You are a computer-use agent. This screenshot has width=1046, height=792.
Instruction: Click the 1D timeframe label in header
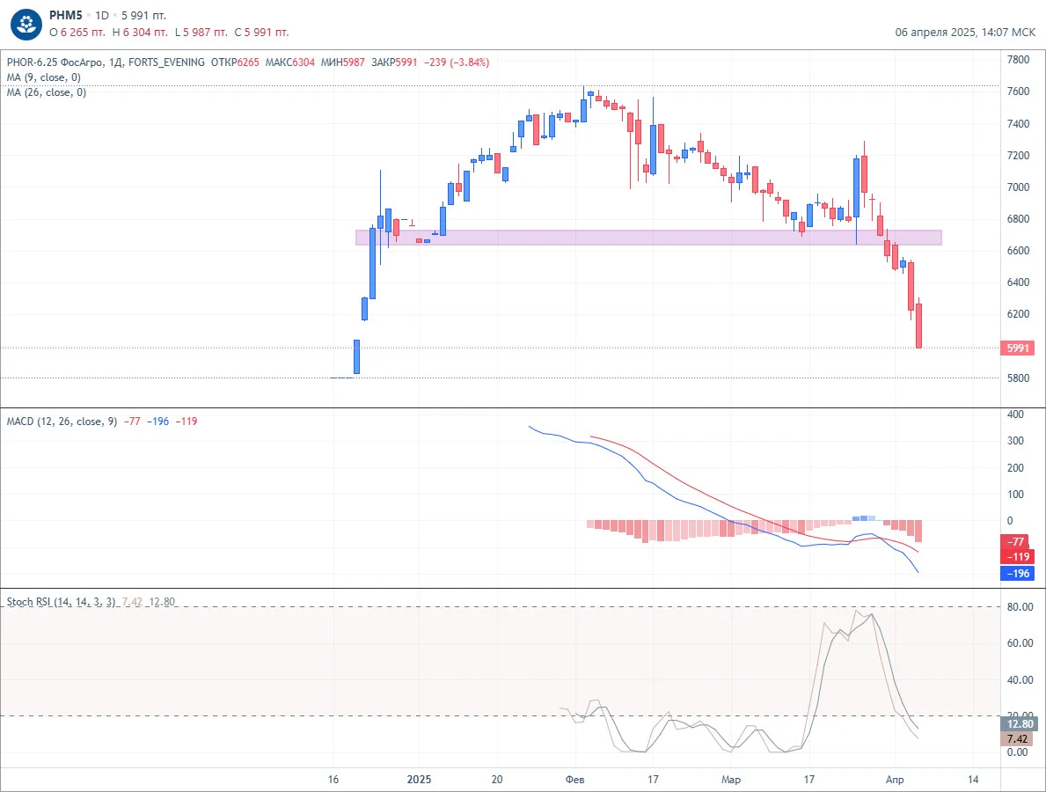tap(101, 15)
